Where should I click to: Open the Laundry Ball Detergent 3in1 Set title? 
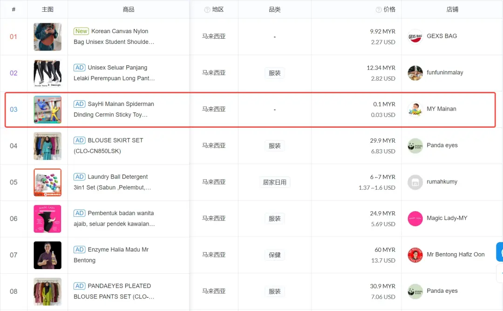(113, 182)
